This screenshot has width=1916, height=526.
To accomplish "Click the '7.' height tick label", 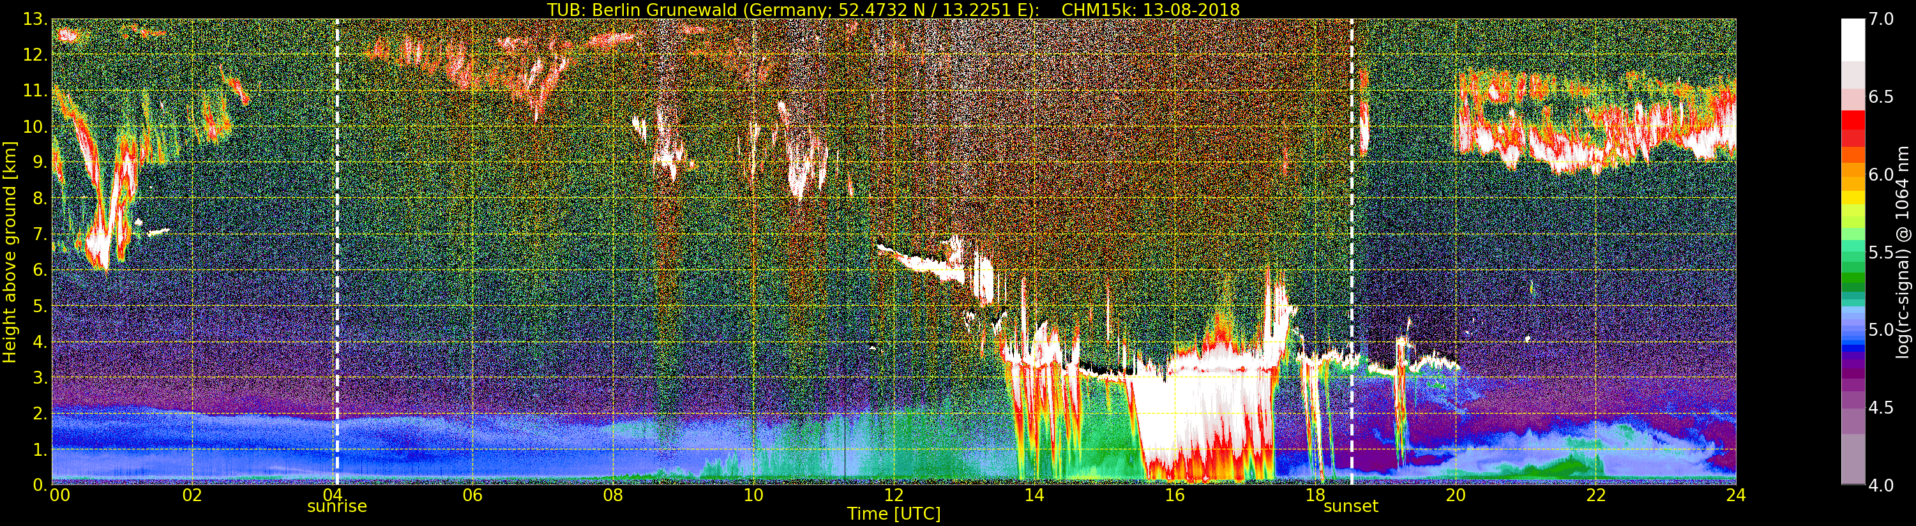I will coord(40,234).
